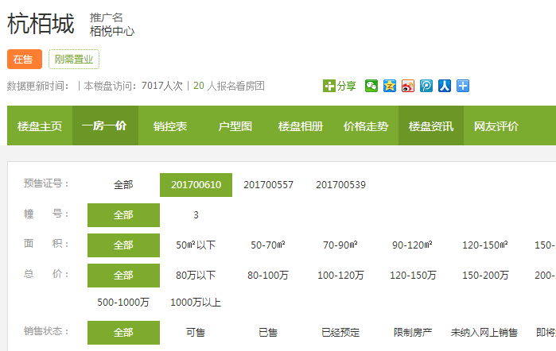Click the 在售 orange status badge
The image size is (556, 351).
coord(24,60)
